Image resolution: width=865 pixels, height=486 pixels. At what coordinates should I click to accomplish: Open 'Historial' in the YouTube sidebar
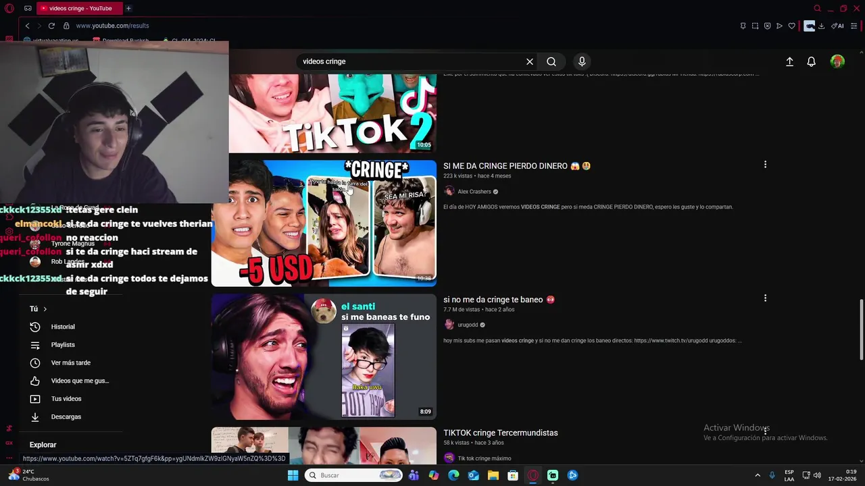[x=63, y=327]
